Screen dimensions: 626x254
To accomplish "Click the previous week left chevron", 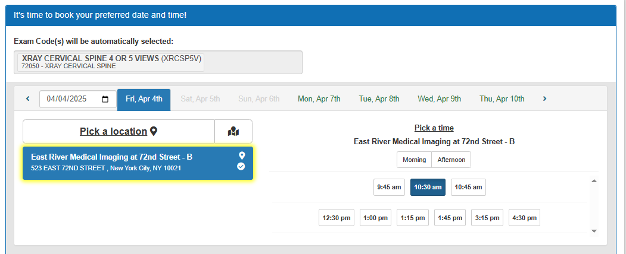I will point(27,99).
